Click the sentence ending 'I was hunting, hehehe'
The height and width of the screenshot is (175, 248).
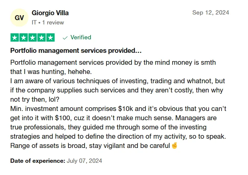tap(51, 71)
